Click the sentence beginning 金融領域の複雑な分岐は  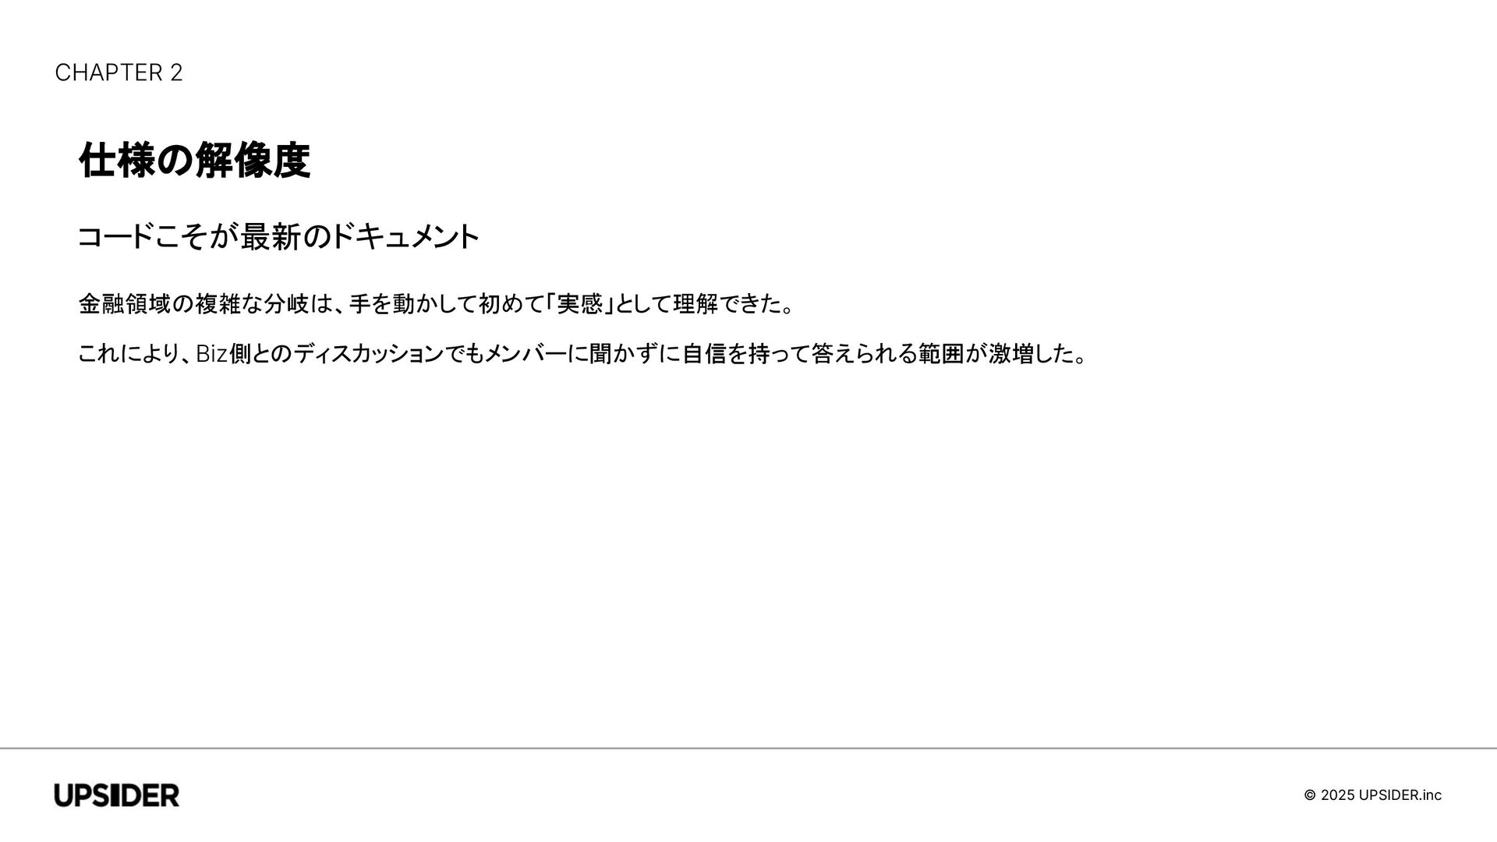coord(437,304)
